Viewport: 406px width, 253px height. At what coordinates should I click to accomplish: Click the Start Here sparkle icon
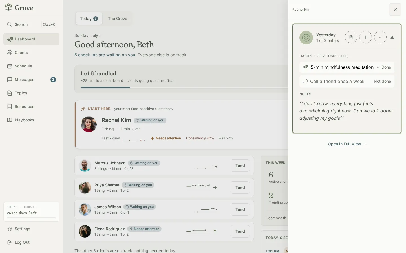83,109
